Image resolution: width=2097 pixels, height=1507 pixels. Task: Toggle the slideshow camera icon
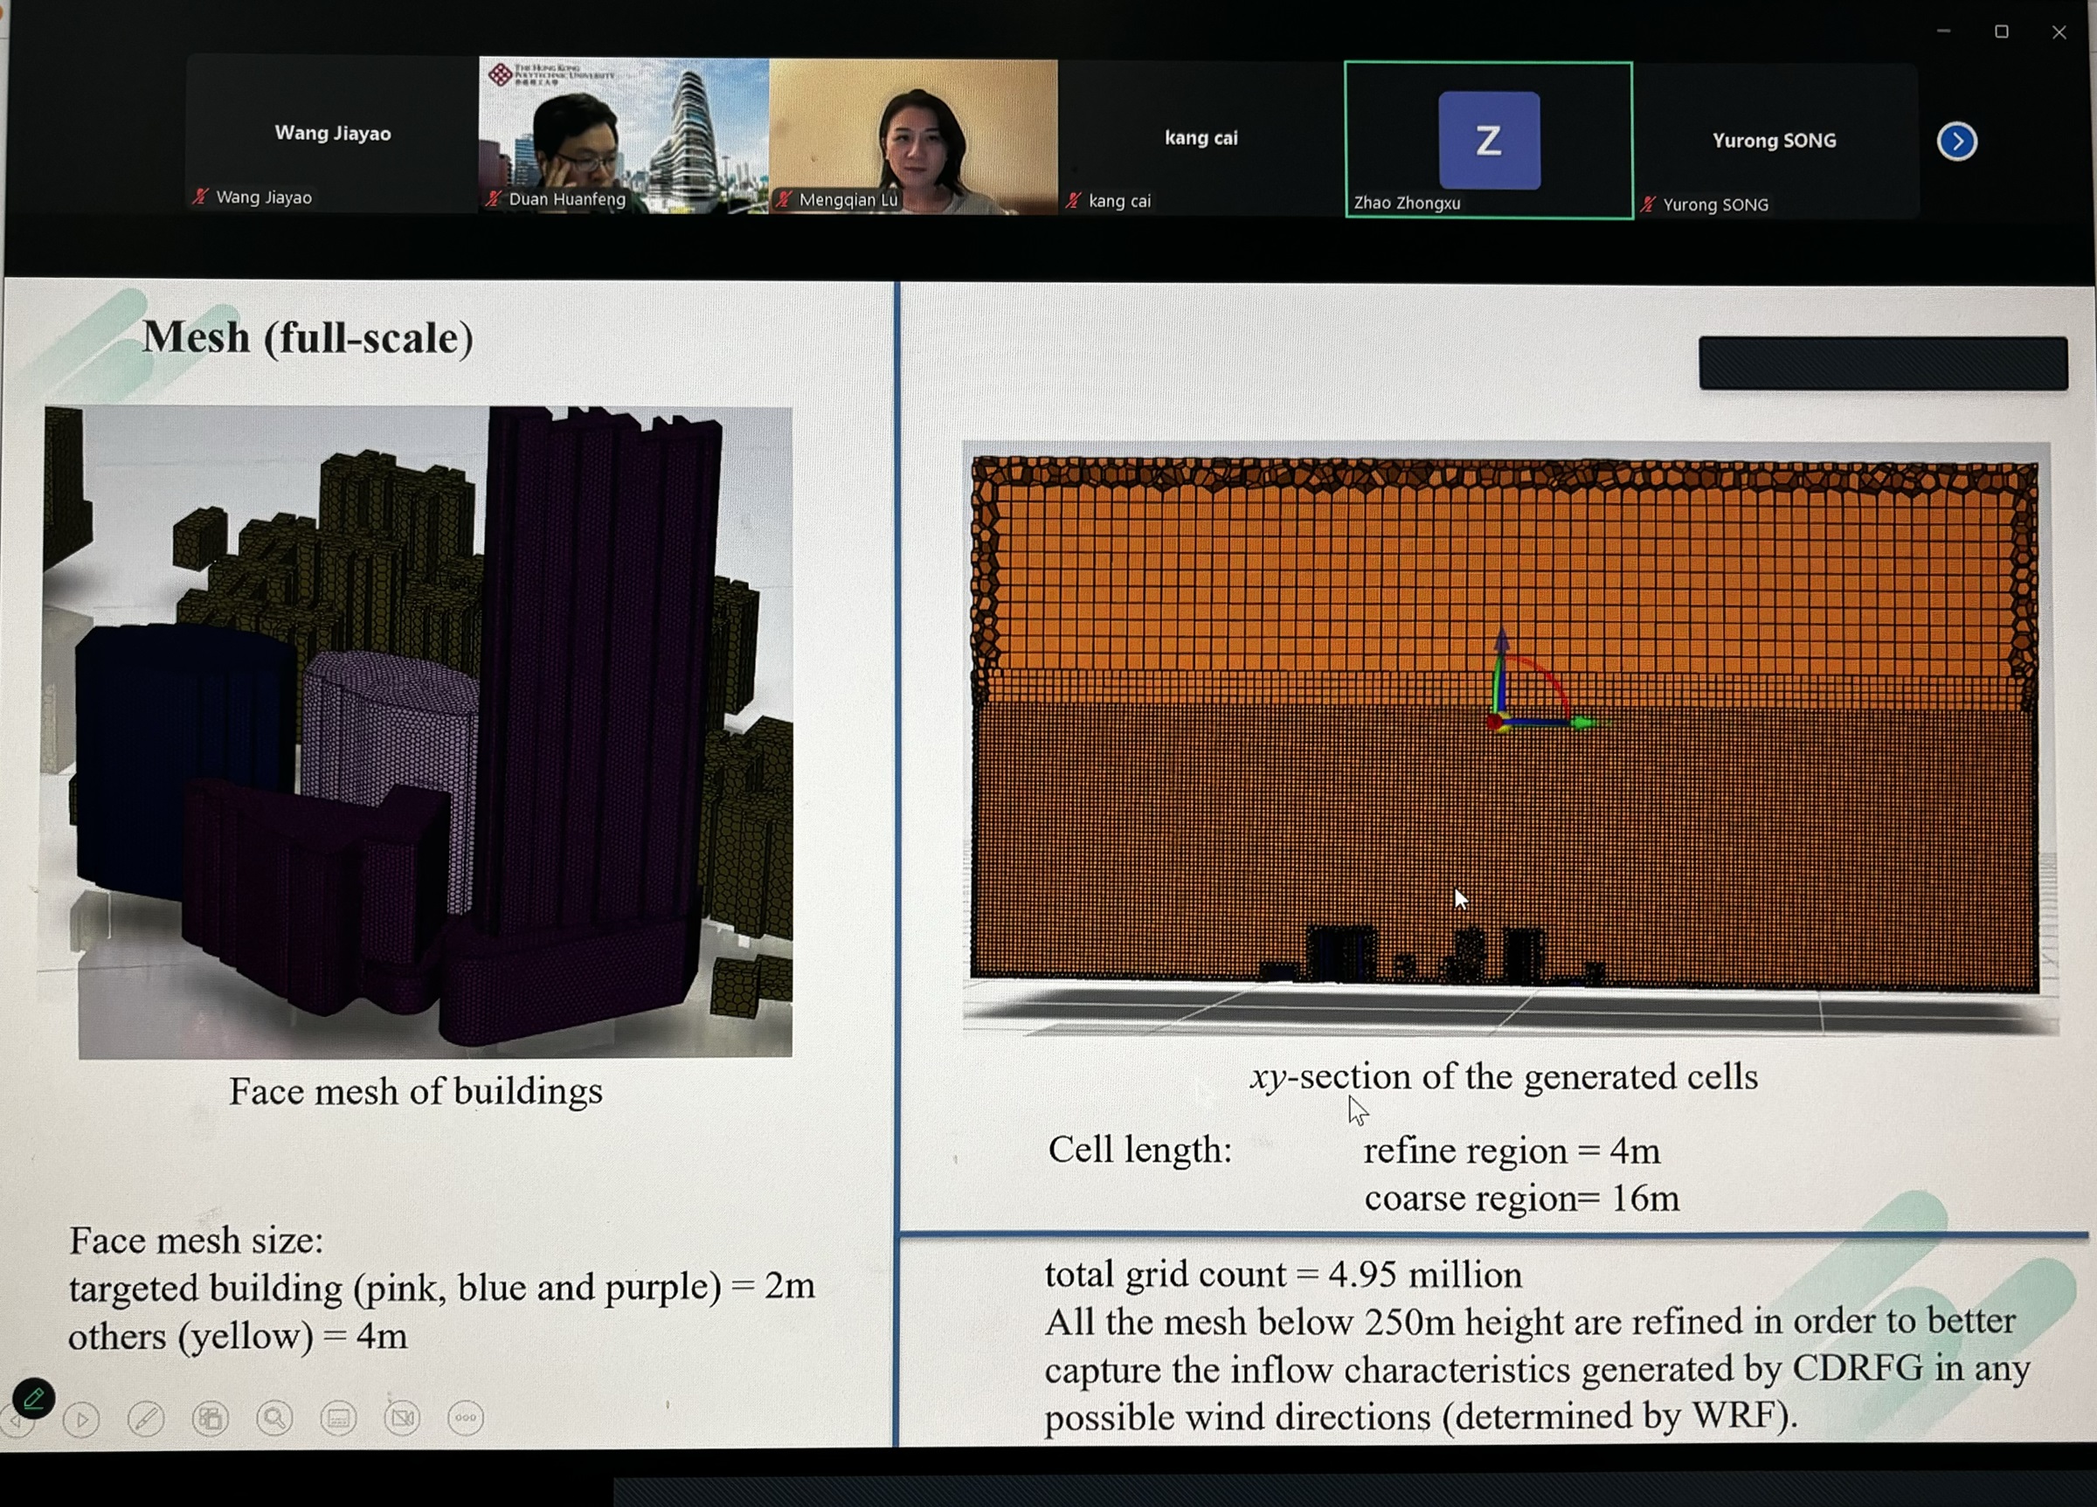tap(402, 1417)
